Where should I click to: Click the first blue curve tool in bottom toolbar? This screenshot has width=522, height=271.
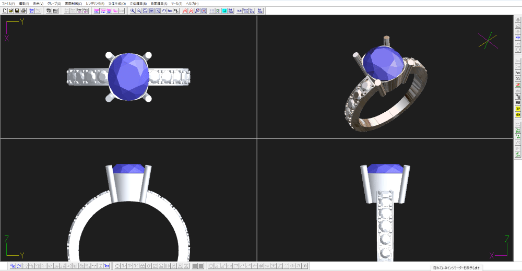(x=13, y=266)
